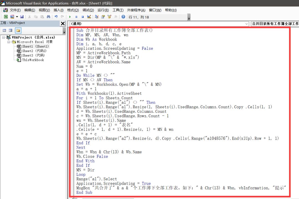Open the 视图(V) menu
The width and height of the screenshot is (299, 199).
pos(44,10)
